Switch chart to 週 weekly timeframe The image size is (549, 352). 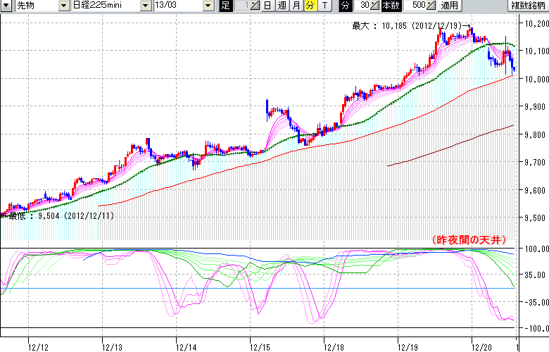pyautogui.click(x=282, y=6)
